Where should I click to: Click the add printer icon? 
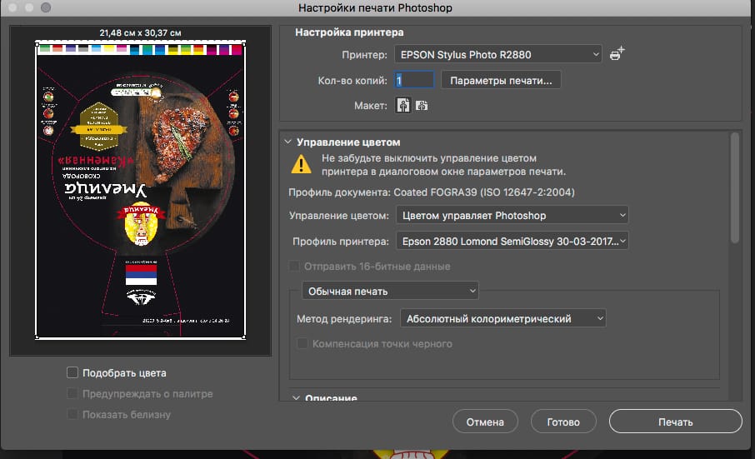coord(617,54)
